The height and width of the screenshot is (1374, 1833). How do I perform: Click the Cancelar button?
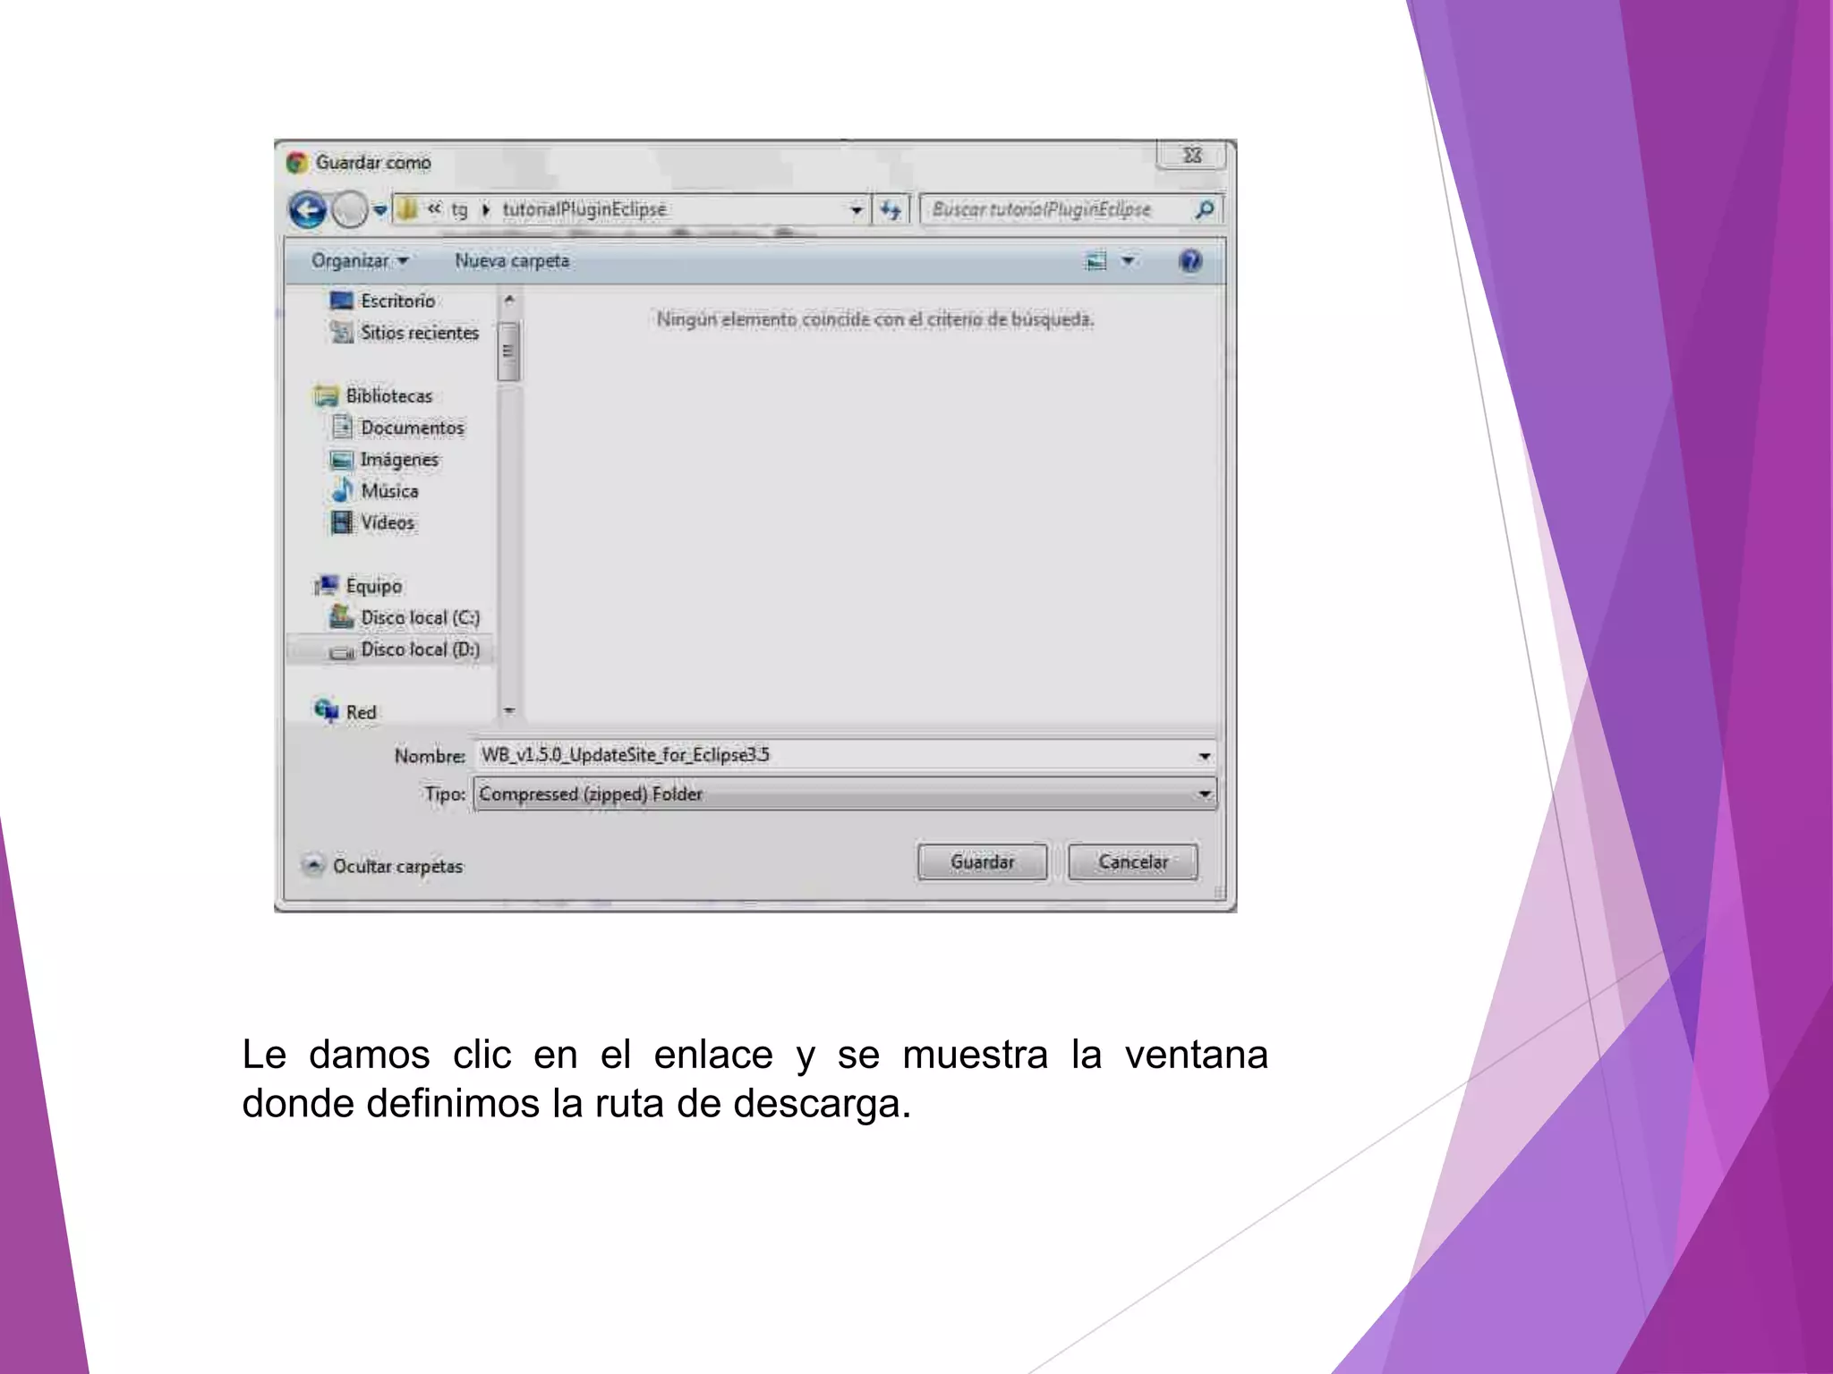click(x=1132, y=862)
